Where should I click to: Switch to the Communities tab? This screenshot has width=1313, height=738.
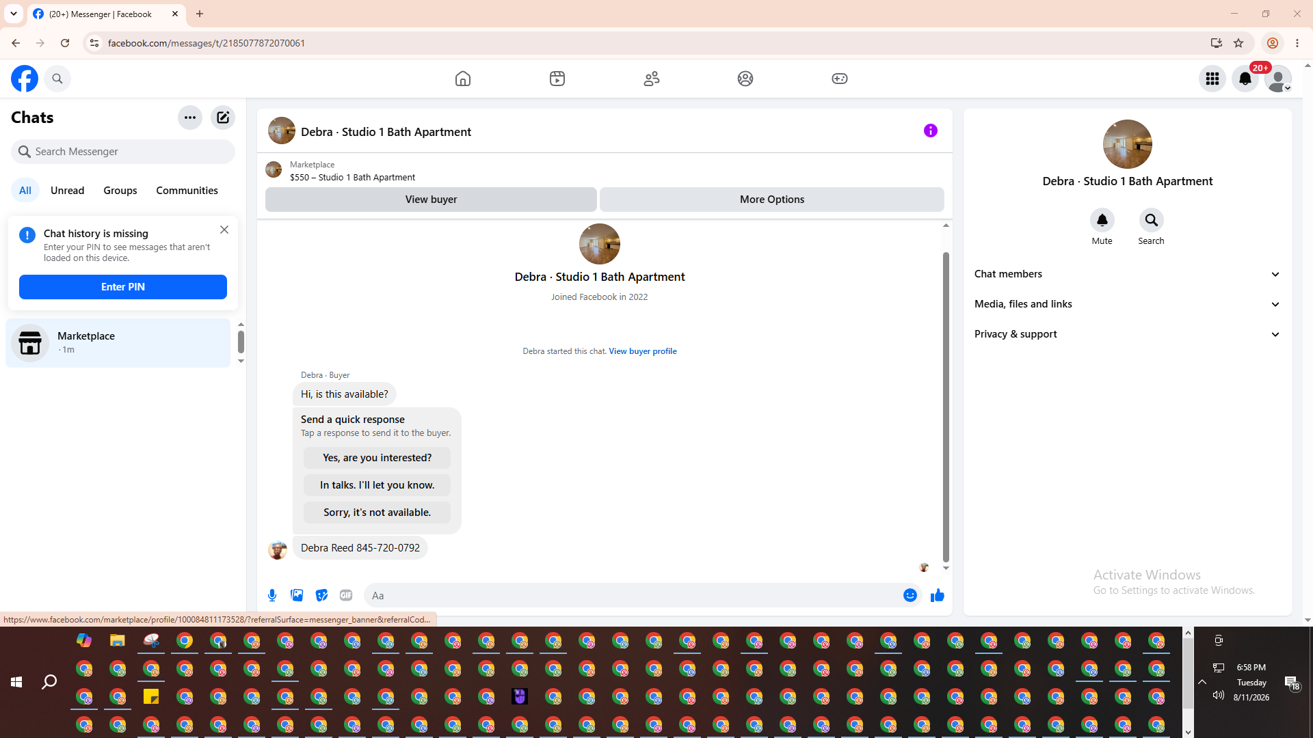(x=187, y=191)
